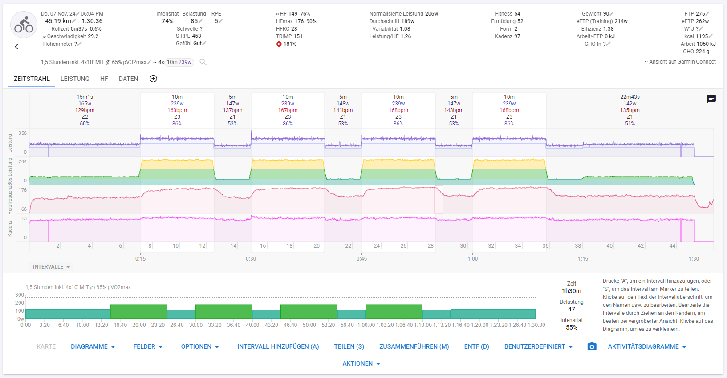
Task: Switch to the LEISTUNG tab
Action: [75, 79]
